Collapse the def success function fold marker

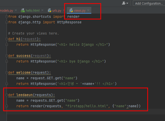click(x=7, y=56)
